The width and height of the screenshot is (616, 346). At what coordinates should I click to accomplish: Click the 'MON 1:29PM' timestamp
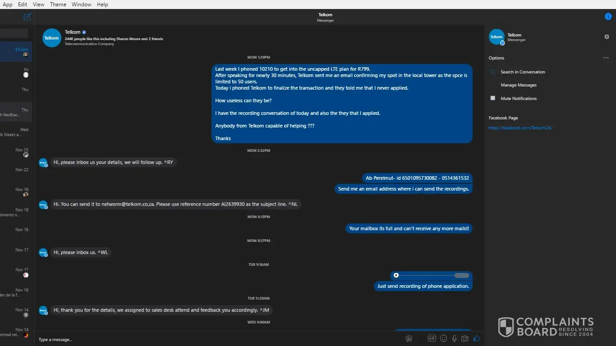(259, 57)
